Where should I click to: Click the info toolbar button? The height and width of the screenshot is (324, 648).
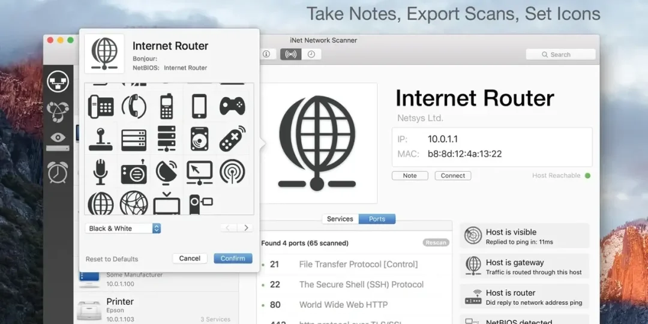tap(266, 54)
